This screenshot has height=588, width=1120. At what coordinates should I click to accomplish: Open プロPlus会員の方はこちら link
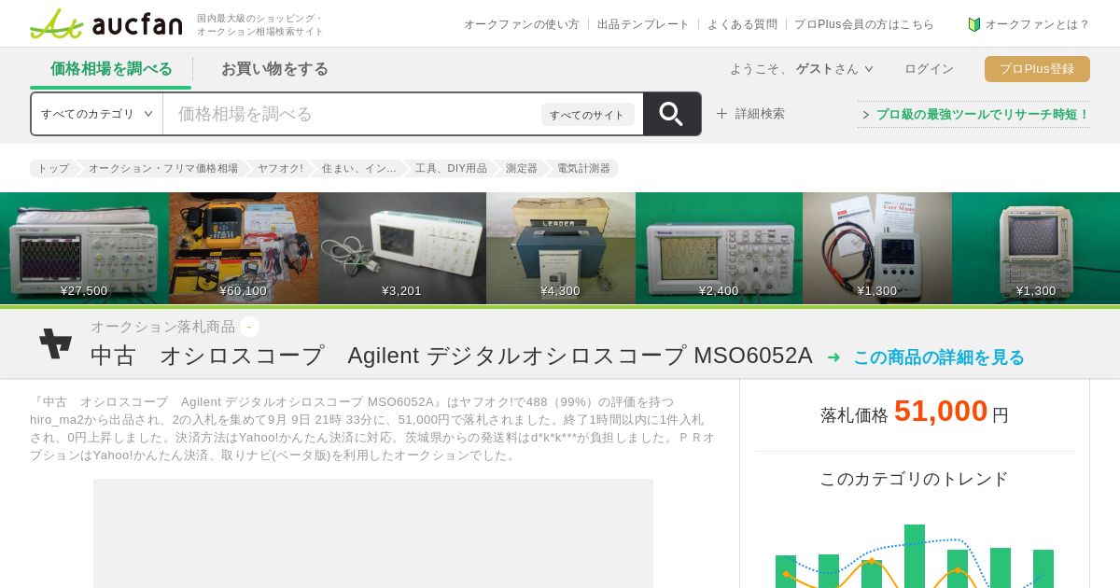point(864,24)
